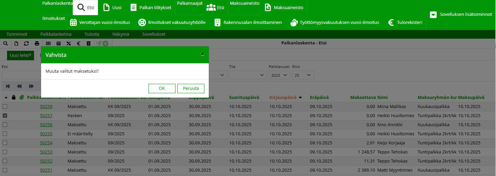Open the Rivit 25 dropdown
The height and width of the screenshot is (176, 496).
[x=303, y=75]
